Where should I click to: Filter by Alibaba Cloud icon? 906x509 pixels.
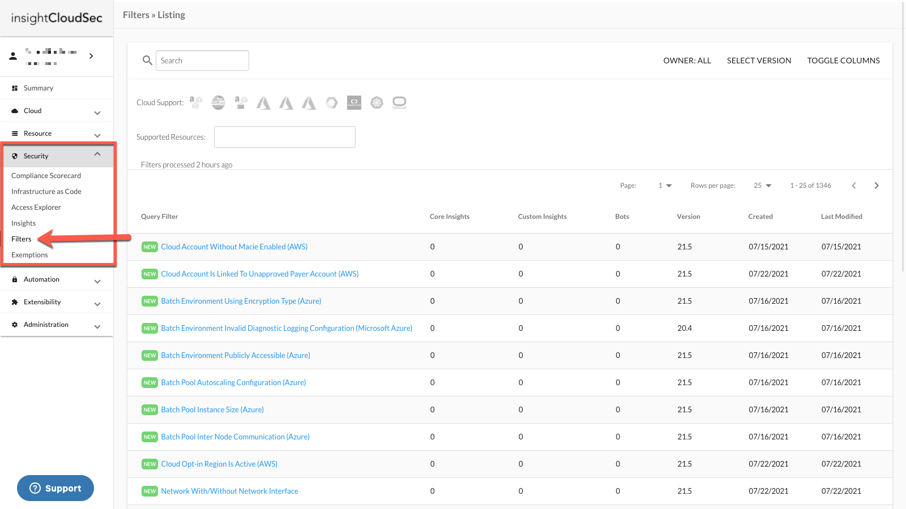(x=354, y=102)
